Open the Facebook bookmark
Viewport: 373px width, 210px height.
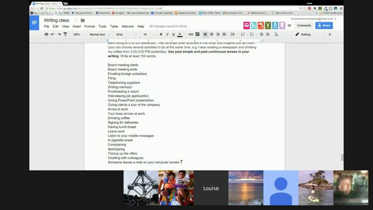coord(103,13)
